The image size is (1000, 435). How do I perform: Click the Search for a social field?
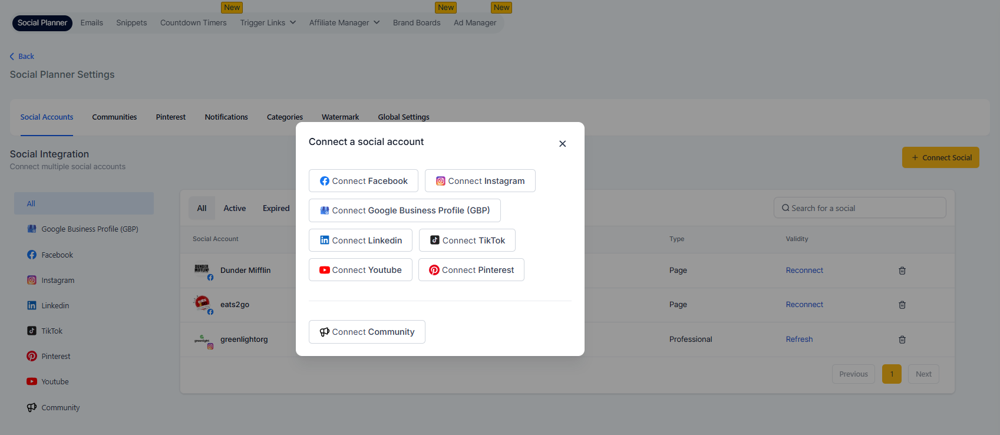(860, 208)
